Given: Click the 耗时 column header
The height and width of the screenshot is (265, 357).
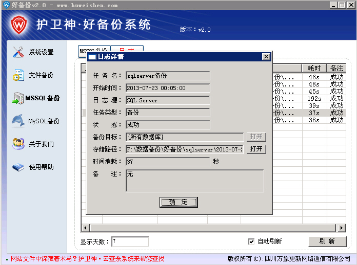Looking at the screenshot, I should coord(314,68).
